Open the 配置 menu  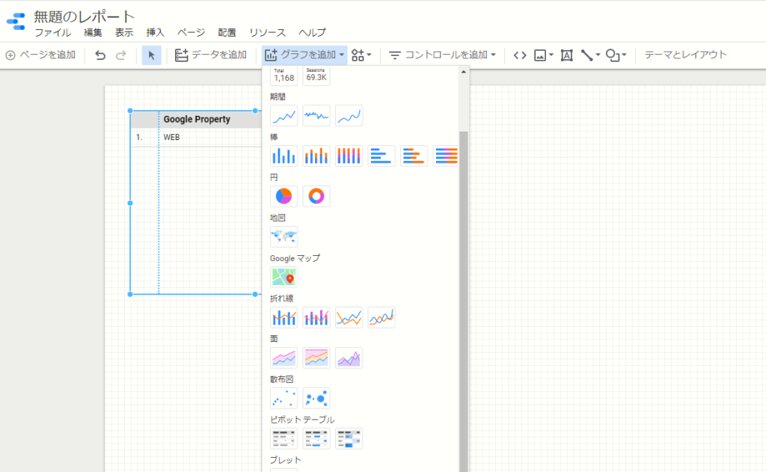click(x=227, y=33)
